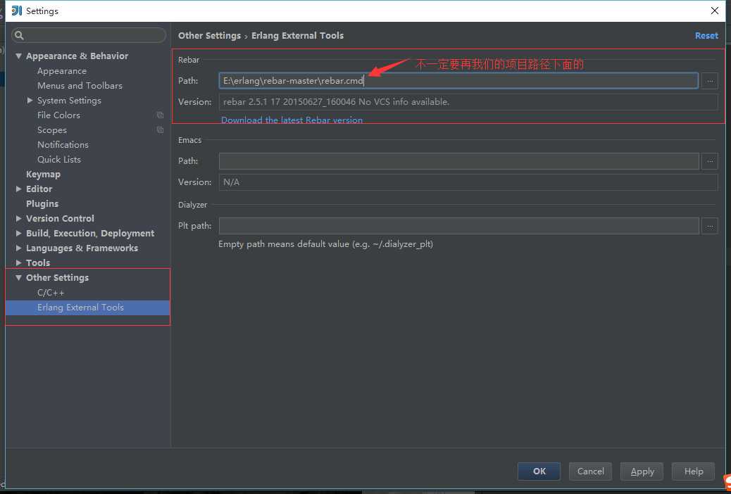Browse for Emacs path with ellipsis button
This screenshot has width=731, height=494.
click(710, 161)
